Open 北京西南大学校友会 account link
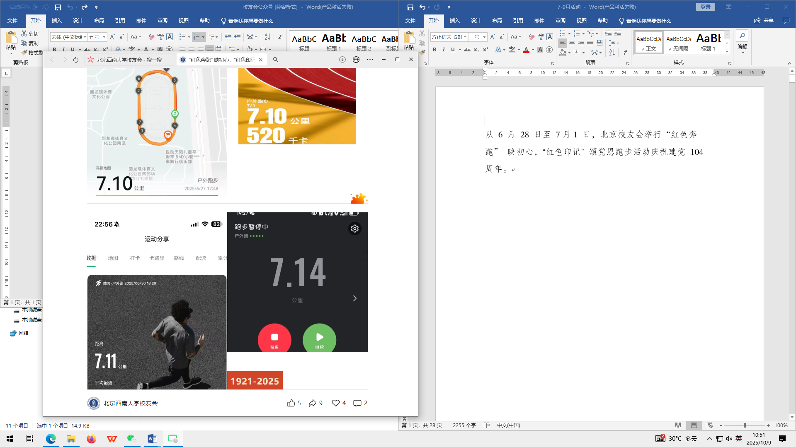Image resolution: width=796 pixels, height=447 pixels. 130,403
